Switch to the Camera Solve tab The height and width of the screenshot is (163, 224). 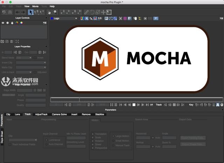click(59, 114)
